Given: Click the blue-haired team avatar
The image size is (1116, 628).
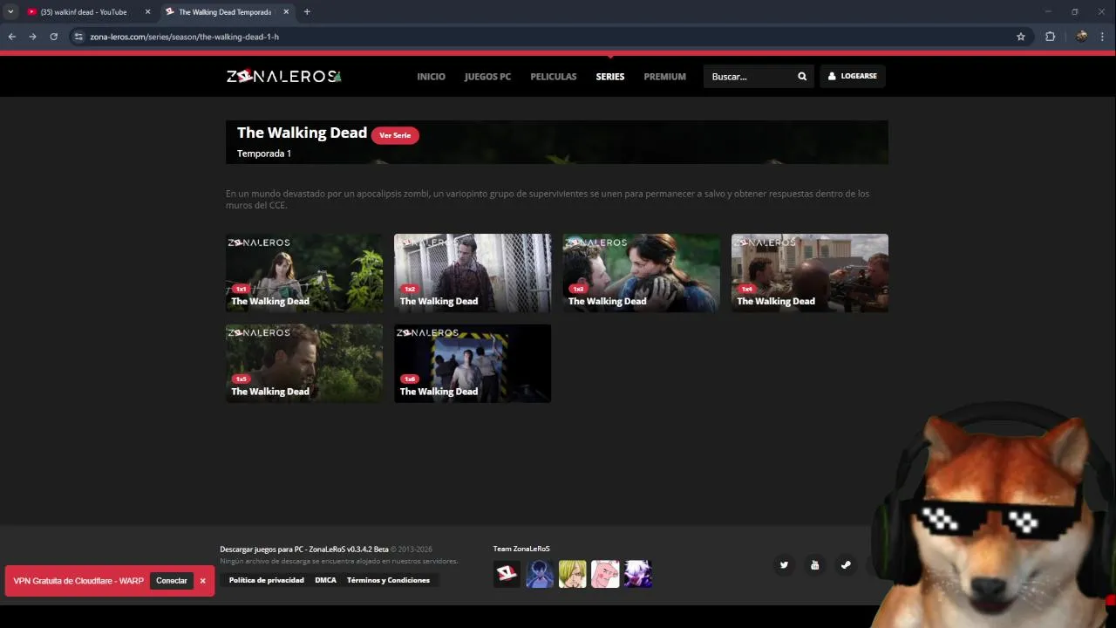Looking at the screenshot, I should [x=540, y=574].
